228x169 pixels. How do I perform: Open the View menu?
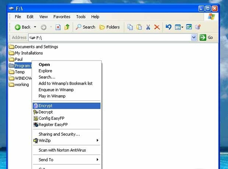(44, 17)
